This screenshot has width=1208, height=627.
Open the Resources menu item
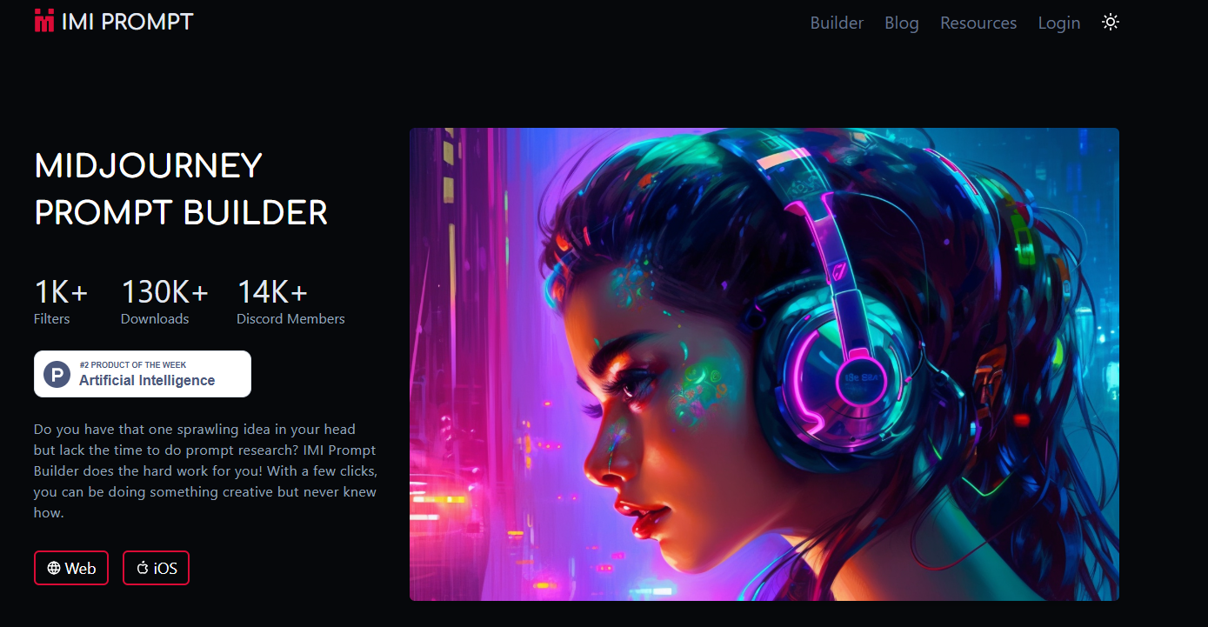click(x=978, y=23)
